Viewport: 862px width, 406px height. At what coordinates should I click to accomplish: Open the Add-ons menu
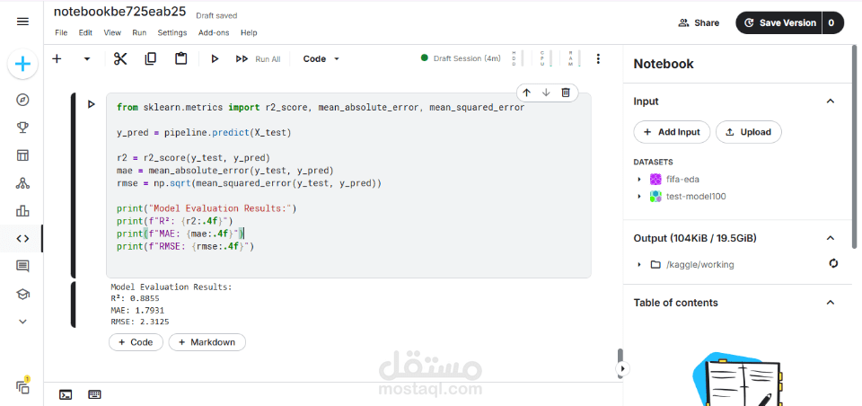coord(214,32)
